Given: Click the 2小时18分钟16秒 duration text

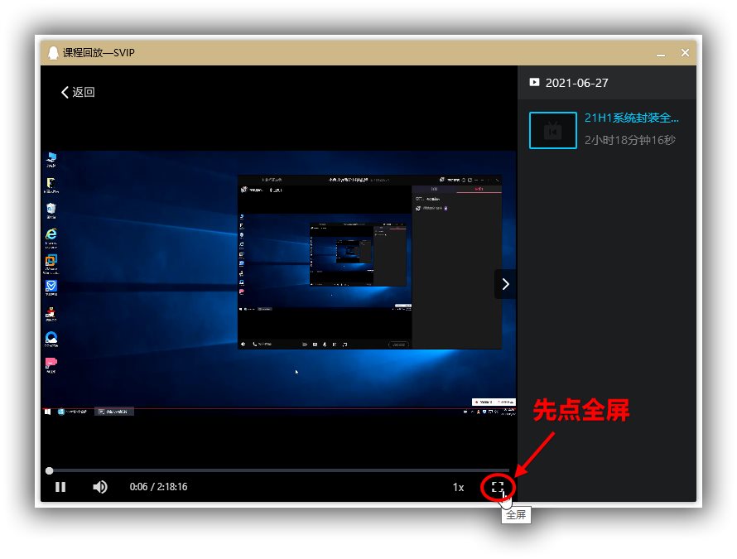Looking at the screenshot, I should (630, 140).
